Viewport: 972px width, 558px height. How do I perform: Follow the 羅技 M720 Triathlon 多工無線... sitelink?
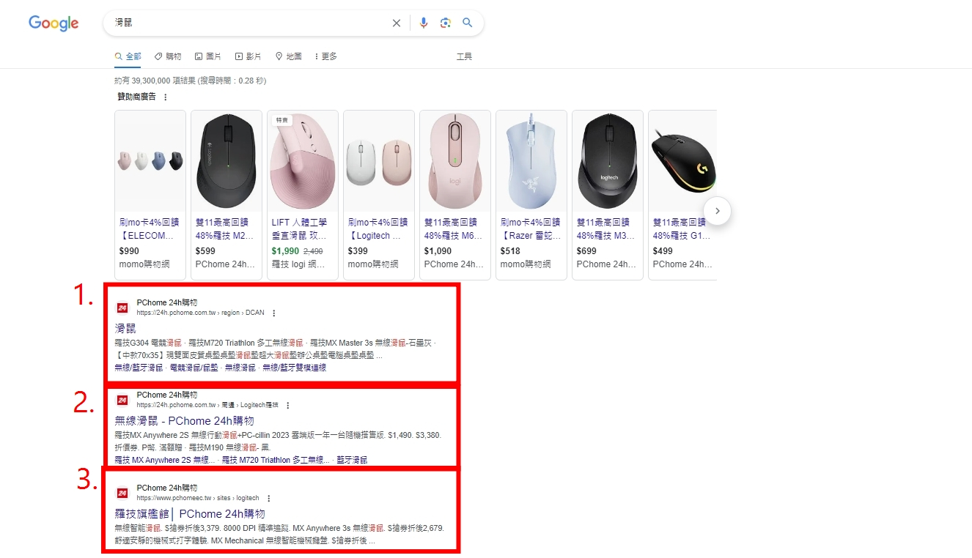(276, 460)
